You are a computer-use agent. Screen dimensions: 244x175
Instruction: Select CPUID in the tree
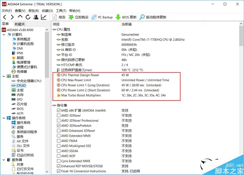click(19, 86)
